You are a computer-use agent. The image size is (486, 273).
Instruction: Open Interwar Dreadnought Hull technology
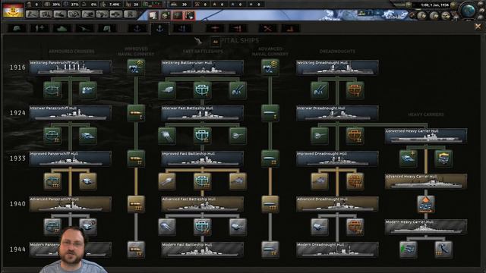[x=337, y=113]
